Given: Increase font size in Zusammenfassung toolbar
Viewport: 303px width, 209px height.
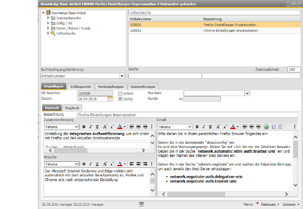Looking at the screenshot, I should tap(105, 127).
